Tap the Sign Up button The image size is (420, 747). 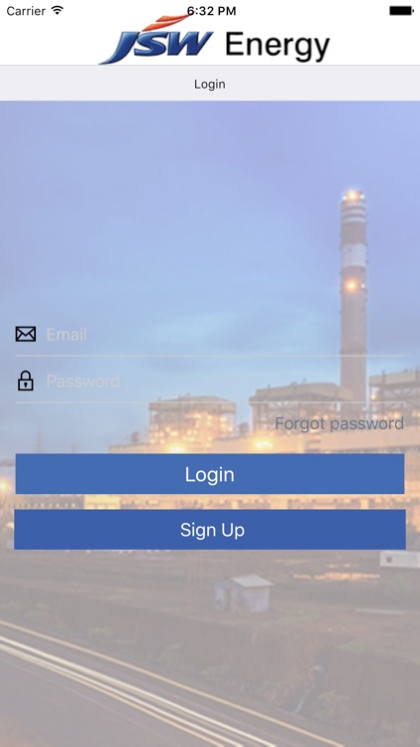210,530
